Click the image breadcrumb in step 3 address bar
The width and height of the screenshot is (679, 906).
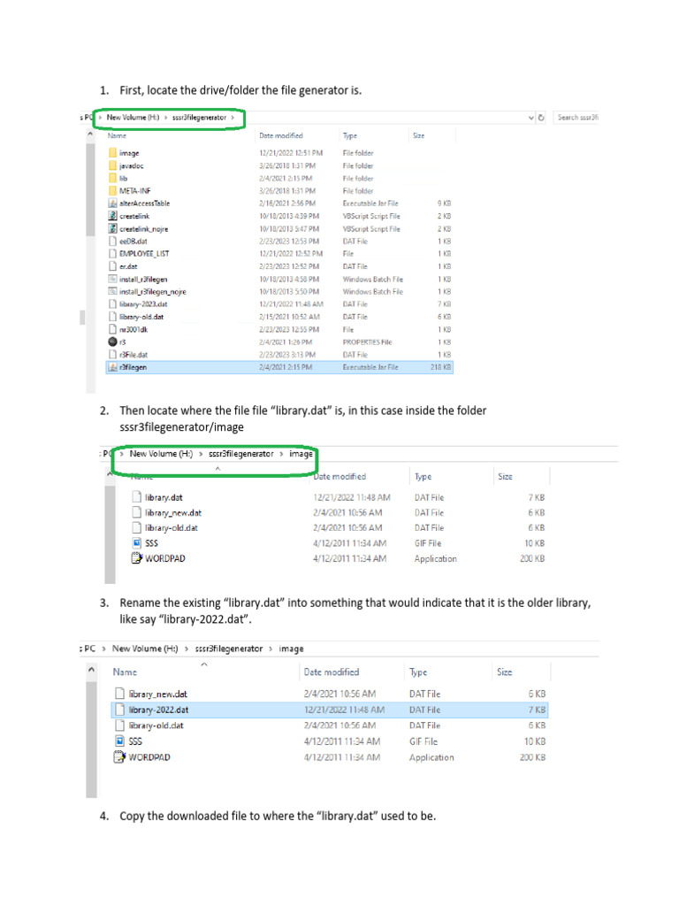pyautogui.click(x=291, y=649)
